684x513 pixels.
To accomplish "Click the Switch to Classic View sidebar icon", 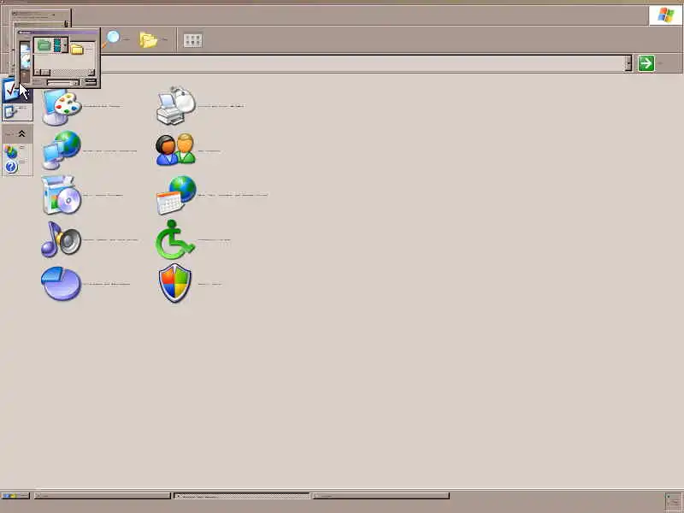I will tap(9, 112).
